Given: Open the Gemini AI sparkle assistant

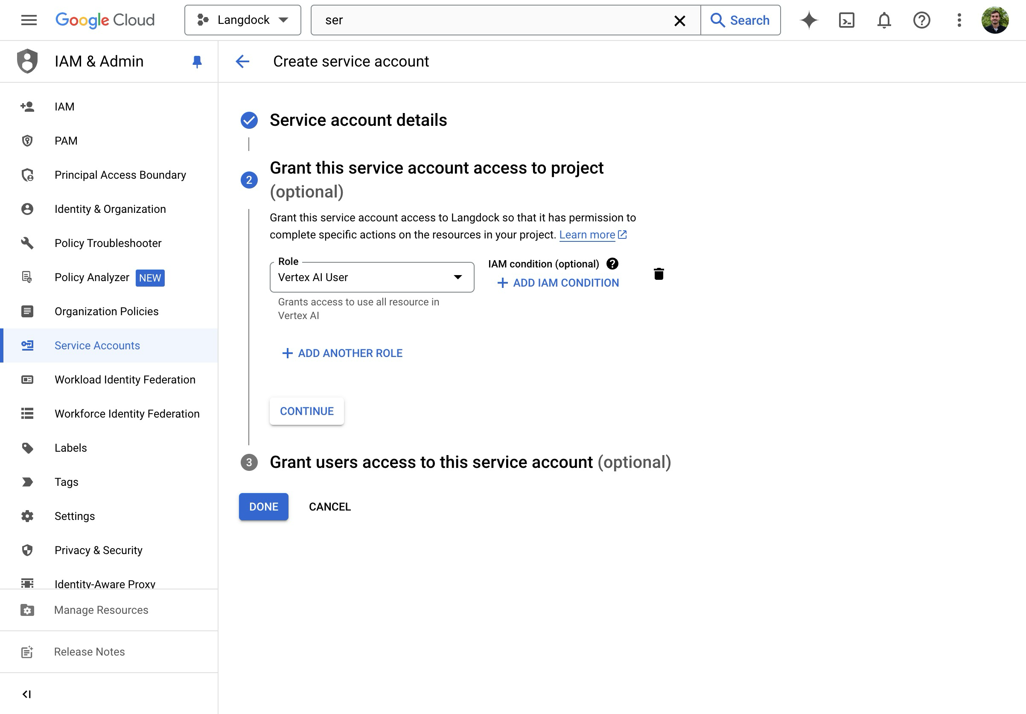Looking at the screenshot, I should 809,20.
